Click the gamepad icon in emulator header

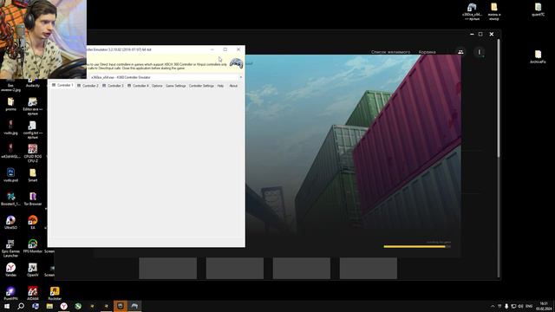[x=236, y=63]
